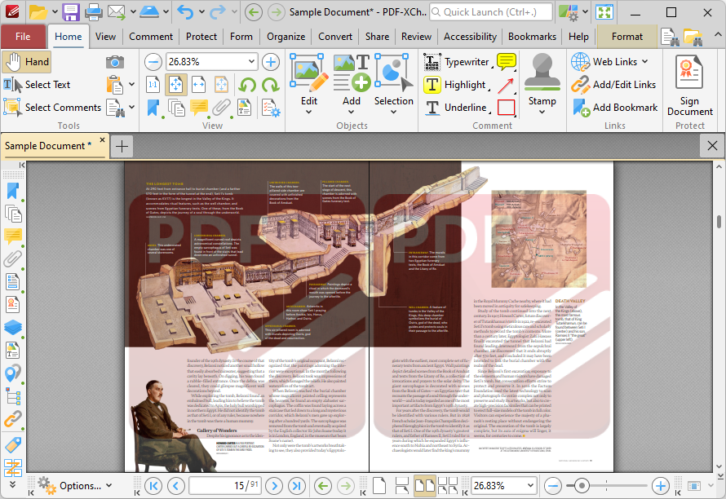Click the rotate clockwise green arrow
Screen dimensions: 726x499
point(271,85)
